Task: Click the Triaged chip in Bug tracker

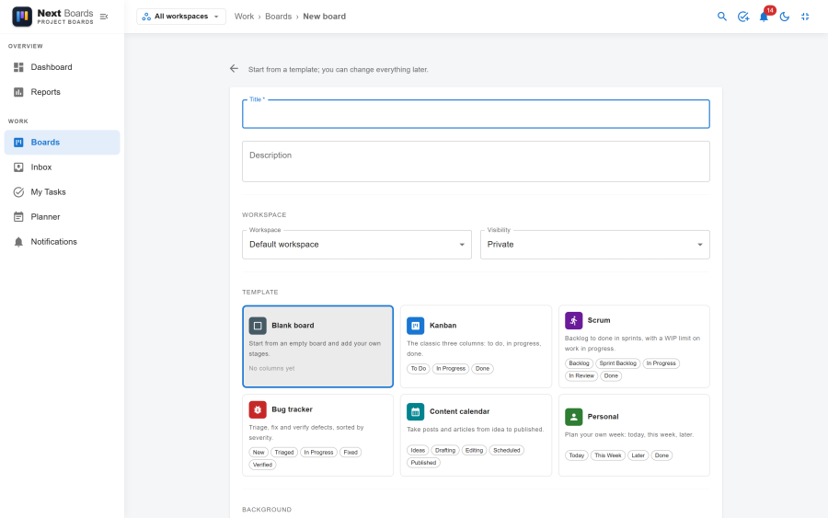Action: [284, 453]
